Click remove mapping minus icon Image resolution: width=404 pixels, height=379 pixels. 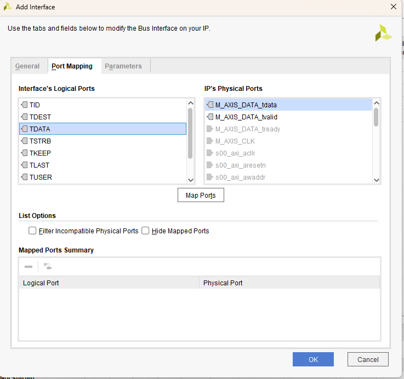click(29, 267)
